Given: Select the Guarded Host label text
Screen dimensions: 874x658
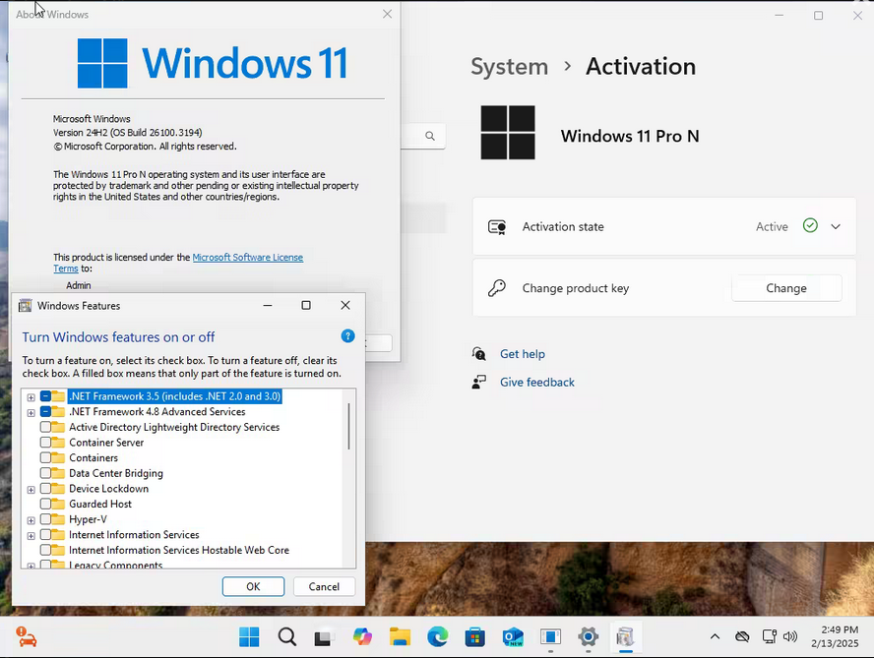Looking at the screenshot, I should click(100, 504).
